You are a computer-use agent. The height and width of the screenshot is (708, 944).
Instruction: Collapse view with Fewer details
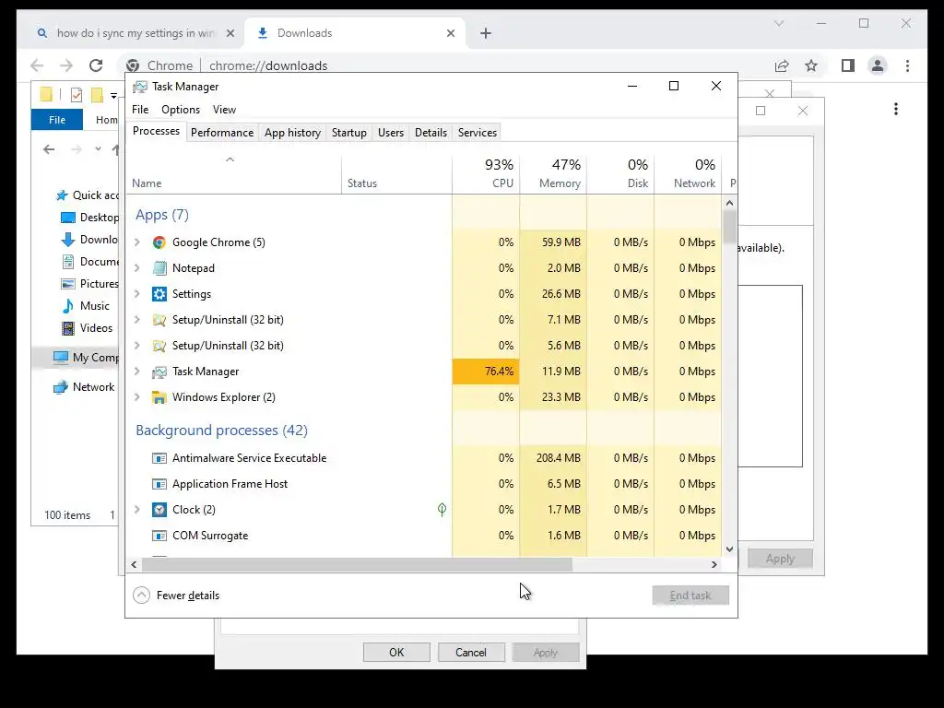pyautogui.click(x=176, y=596)
